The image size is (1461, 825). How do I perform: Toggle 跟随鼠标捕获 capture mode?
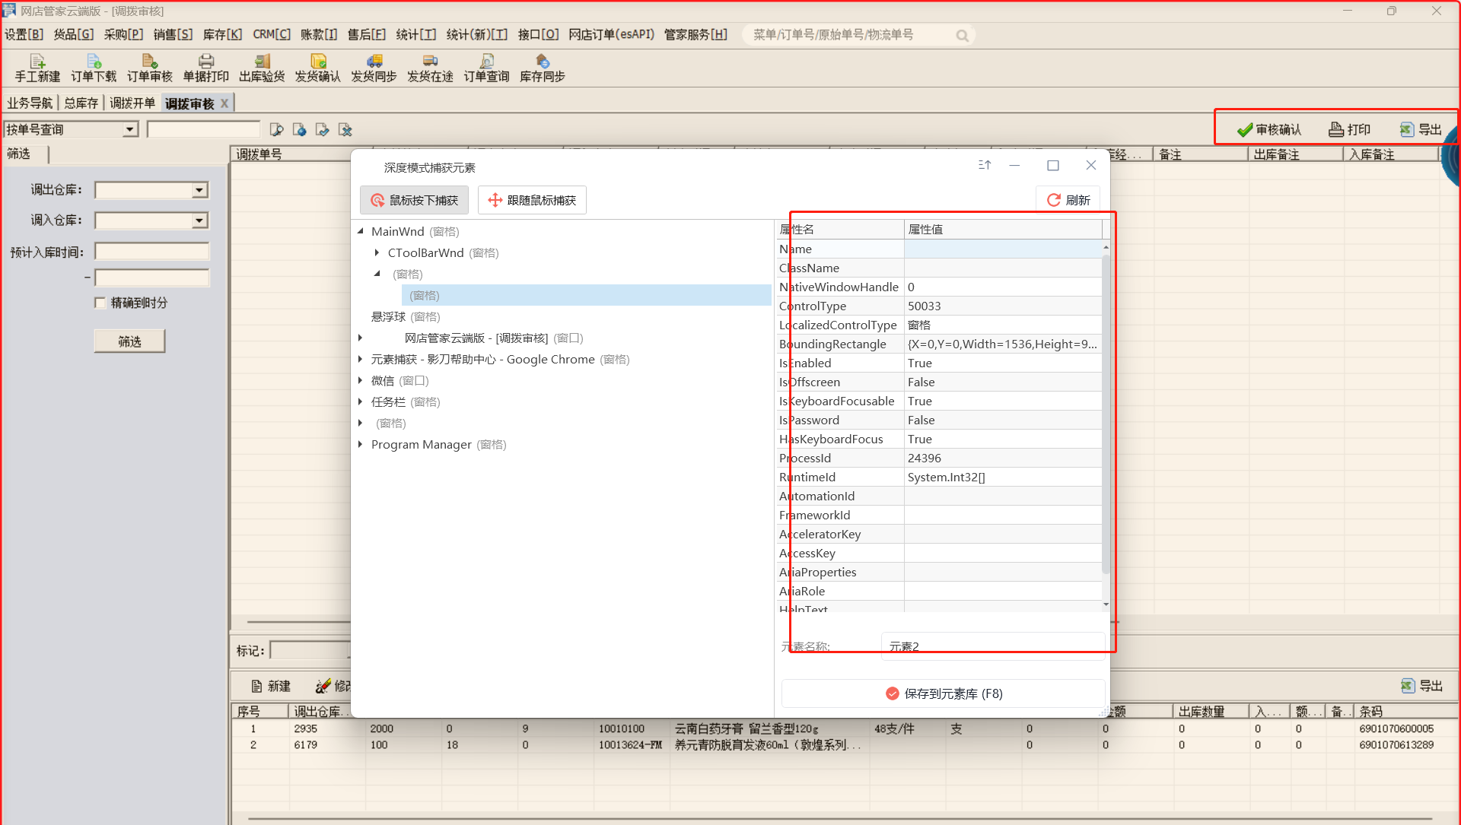(532, 200)
